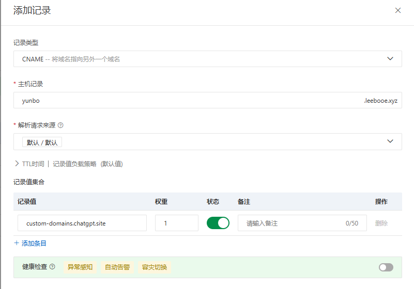Click the plus icon before 添加条目
Viewport: 414px width, 289px height.
pyautogui.click(x=17, y=243)
